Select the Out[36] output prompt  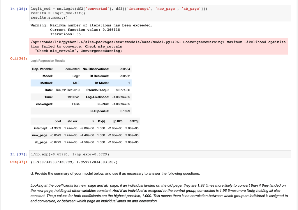(18, 59)
